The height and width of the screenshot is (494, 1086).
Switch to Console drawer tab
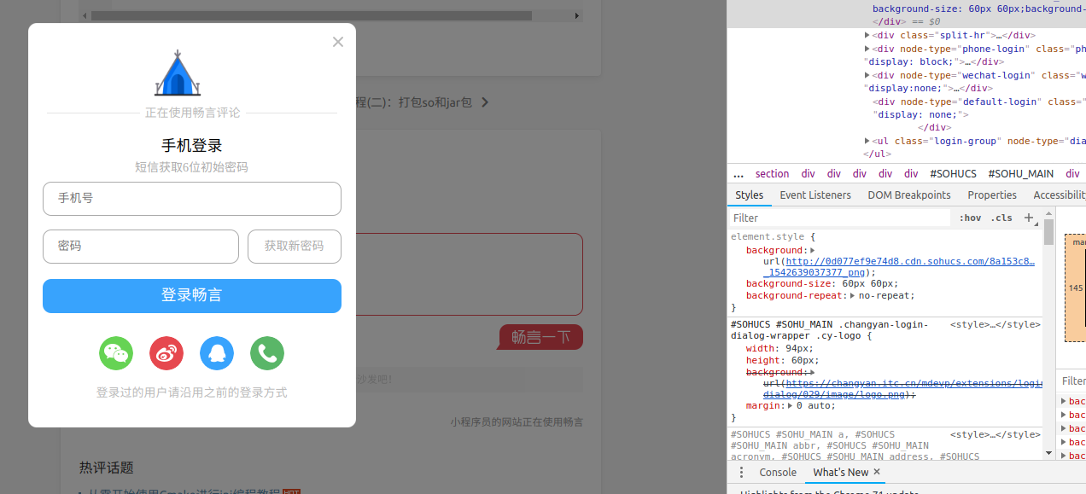coord(778,473)
